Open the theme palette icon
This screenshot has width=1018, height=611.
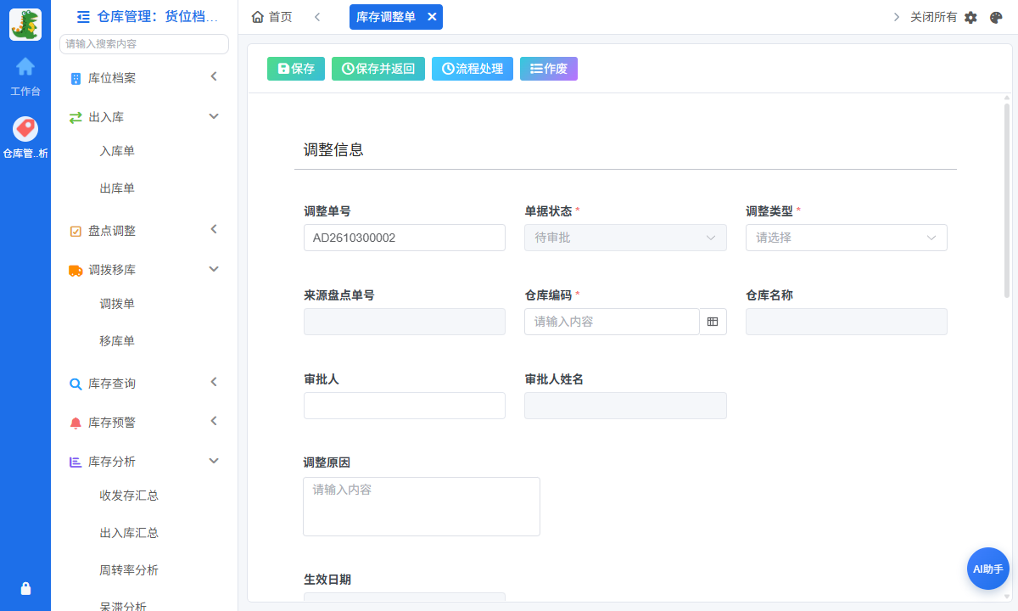997,17
